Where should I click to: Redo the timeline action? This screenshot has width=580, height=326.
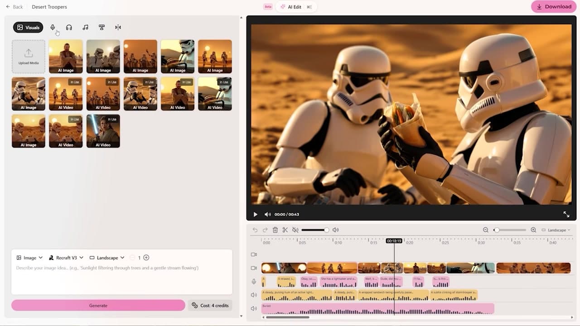(x=265, y=230)
